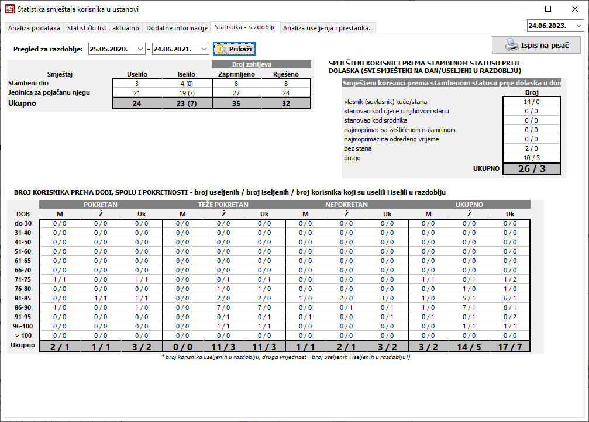
Task: Switch to the Analiza podataka tab
Action: pos(34,28)
